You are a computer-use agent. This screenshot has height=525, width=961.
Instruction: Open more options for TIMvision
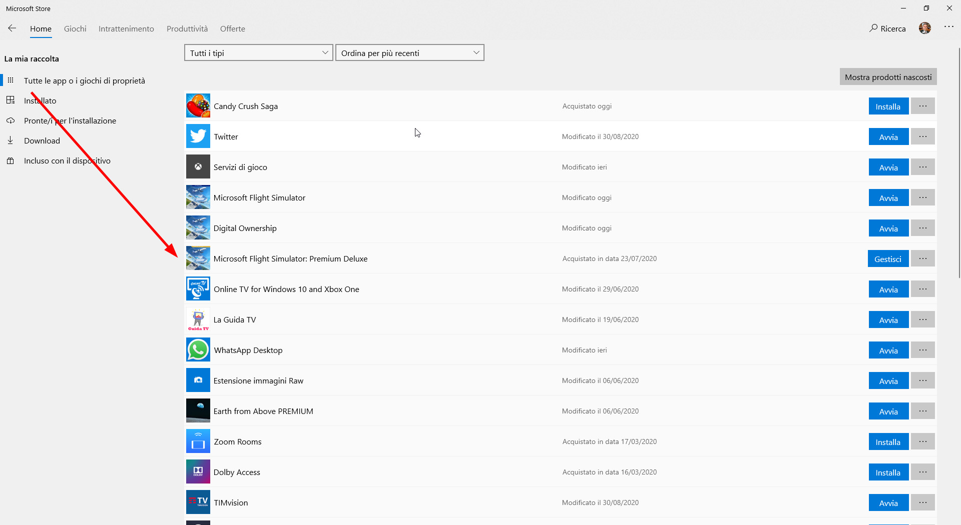[x=923, y=502]
